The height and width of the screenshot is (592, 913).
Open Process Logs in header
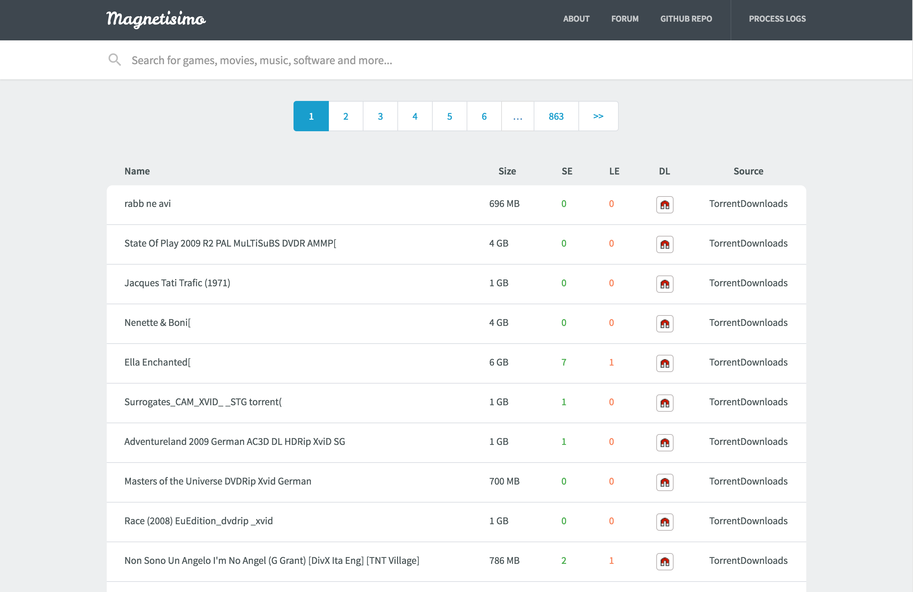(x=777, y=19)
